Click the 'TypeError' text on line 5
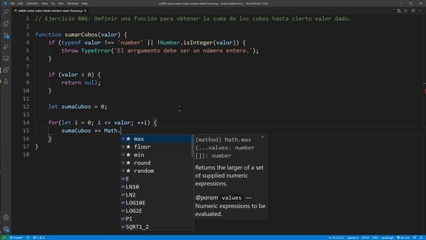The width and height of the screenshot is (426, 240). pyautogui.click(x=96, y=51)
